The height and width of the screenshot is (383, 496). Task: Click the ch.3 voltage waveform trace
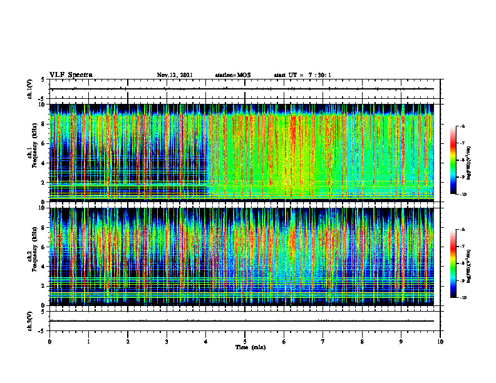[242, 321]
